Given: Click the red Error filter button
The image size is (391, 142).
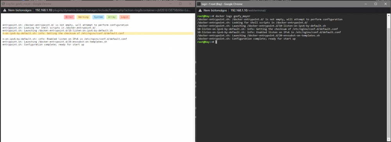Looking at the screenshot, I should (x=69, y=17).
